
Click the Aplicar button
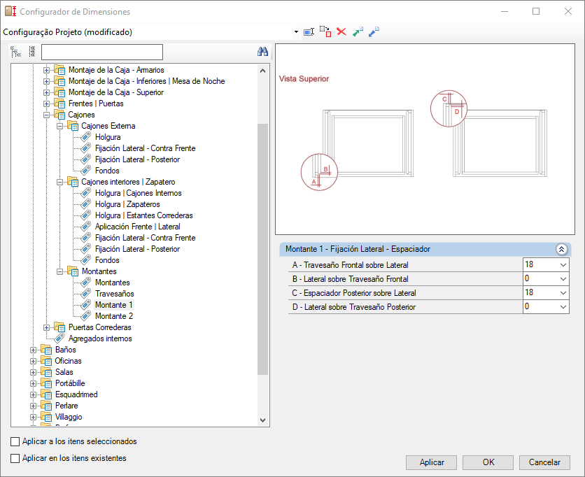[x=431, y=462]
